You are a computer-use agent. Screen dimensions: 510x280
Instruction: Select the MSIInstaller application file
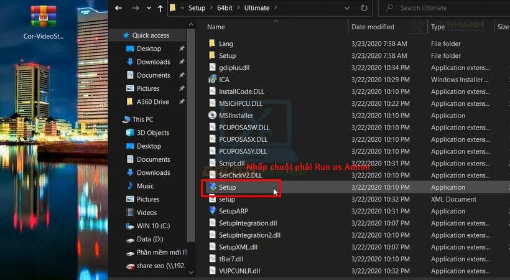(236, 115)
